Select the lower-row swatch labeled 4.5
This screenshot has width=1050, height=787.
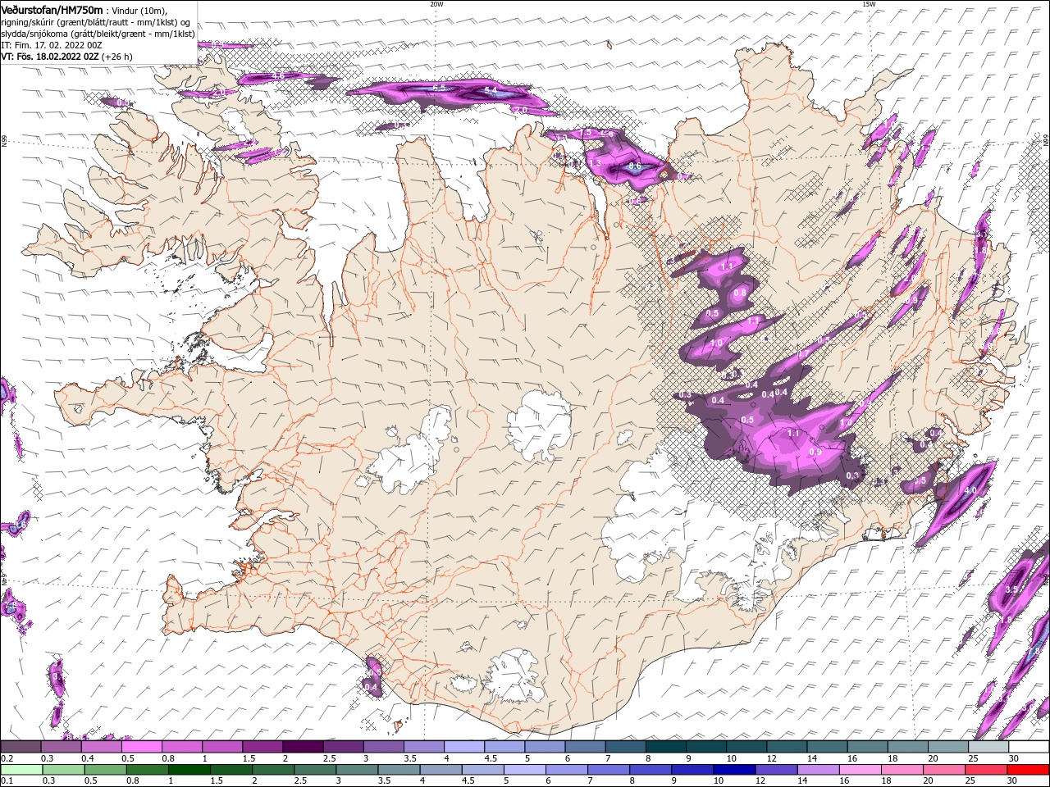482,770
